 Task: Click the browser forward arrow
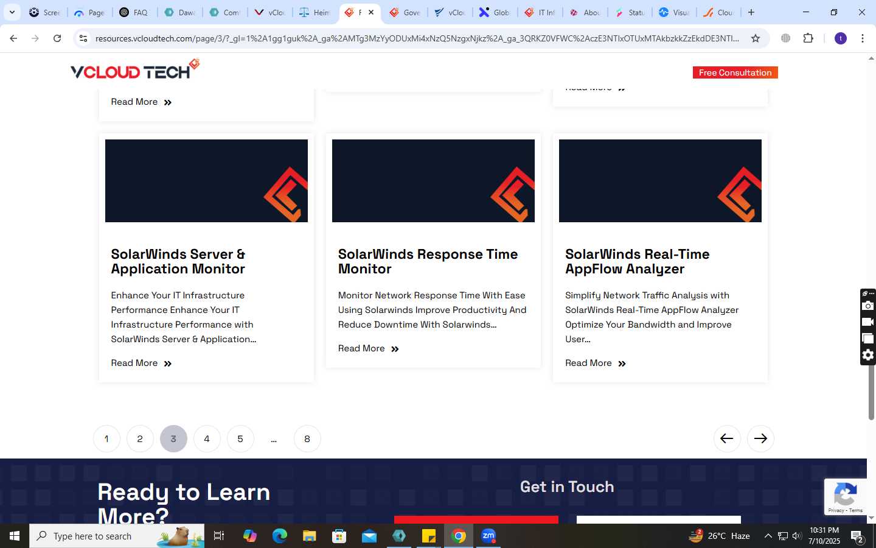click(x=35, y=38)
